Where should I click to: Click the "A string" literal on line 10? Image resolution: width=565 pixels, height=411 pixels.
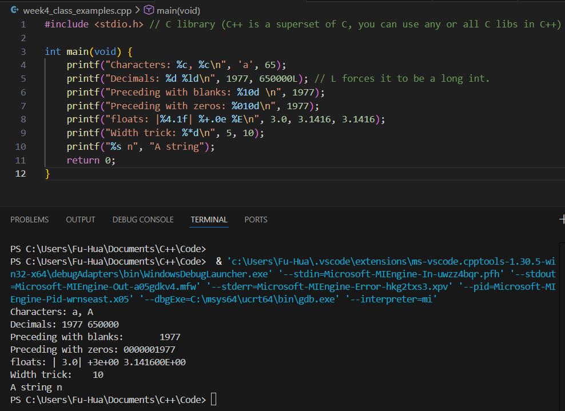(x=175, y=147)
